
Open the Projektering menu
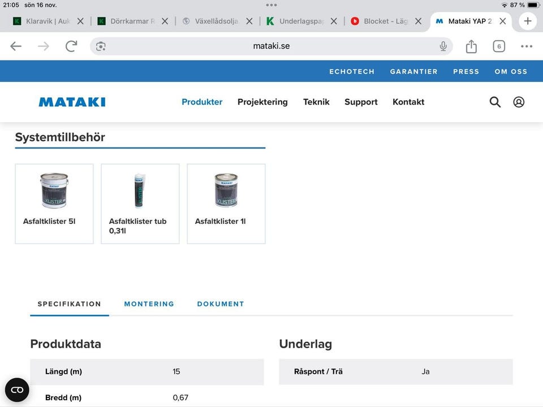(262, 102)
